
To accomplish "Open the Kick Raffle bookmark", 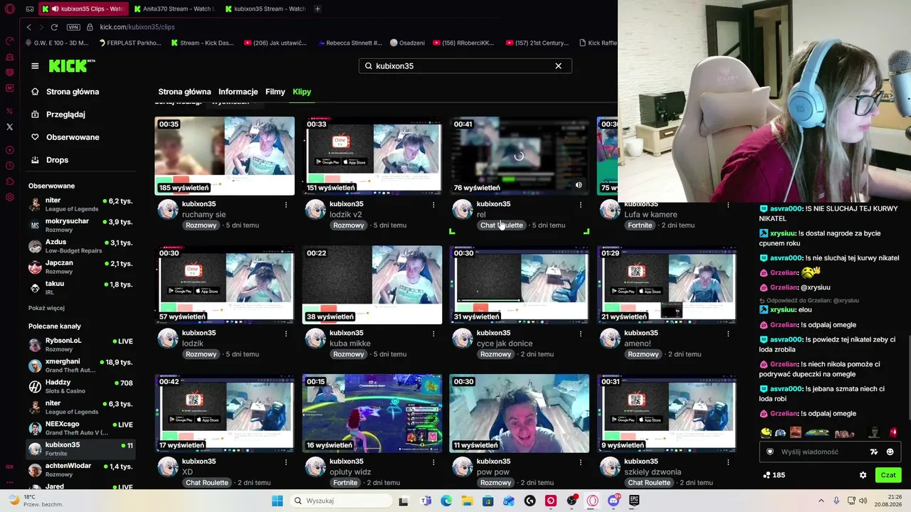I will [599, 43].
